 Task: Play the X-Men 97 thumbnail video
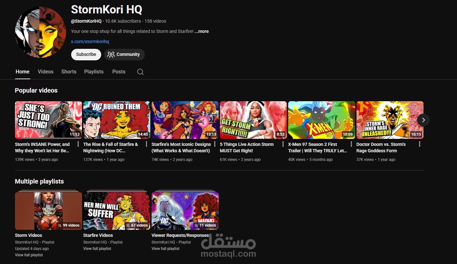[322, 120]
